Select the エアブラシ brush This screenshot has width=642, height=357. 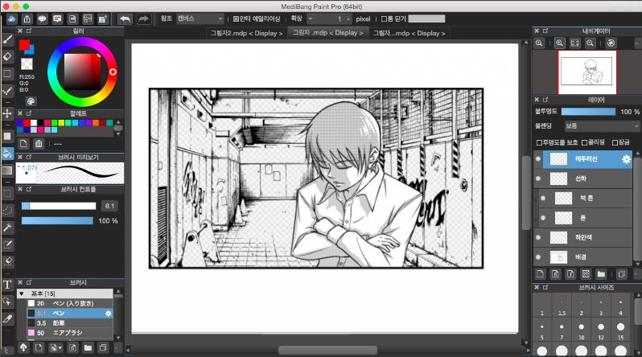pos(70,333)
